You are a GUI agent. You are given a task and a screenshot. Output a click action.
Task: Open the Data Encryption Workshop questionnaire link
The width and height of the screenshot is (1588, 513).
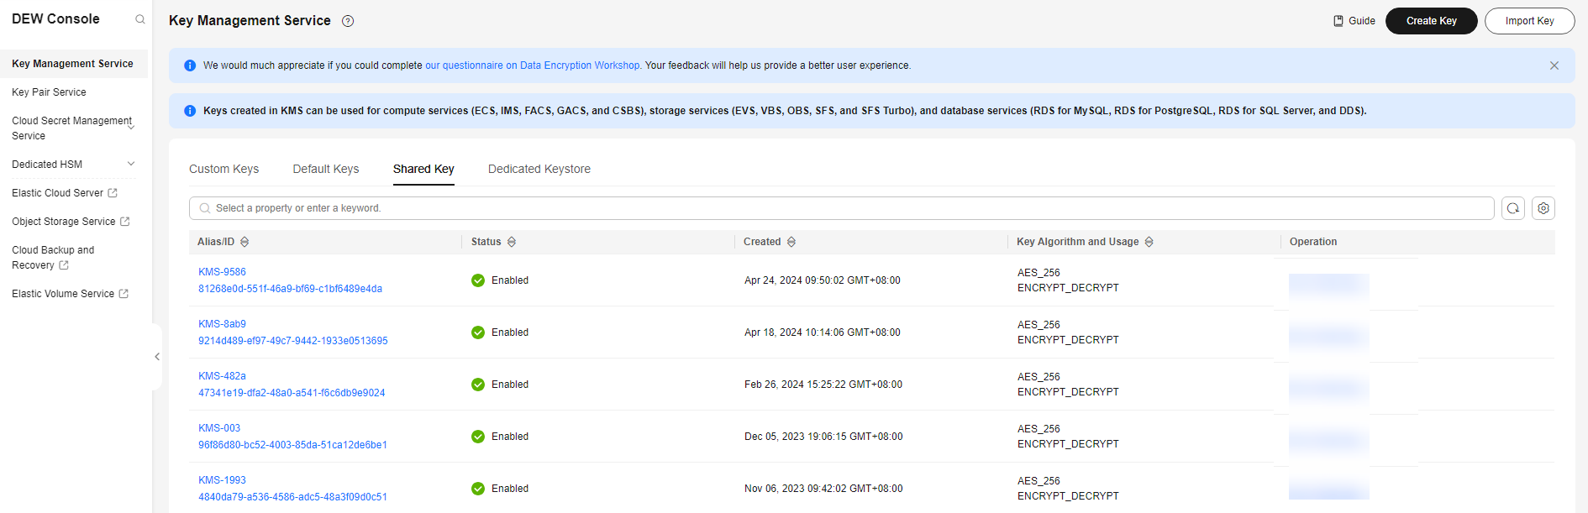534,65
